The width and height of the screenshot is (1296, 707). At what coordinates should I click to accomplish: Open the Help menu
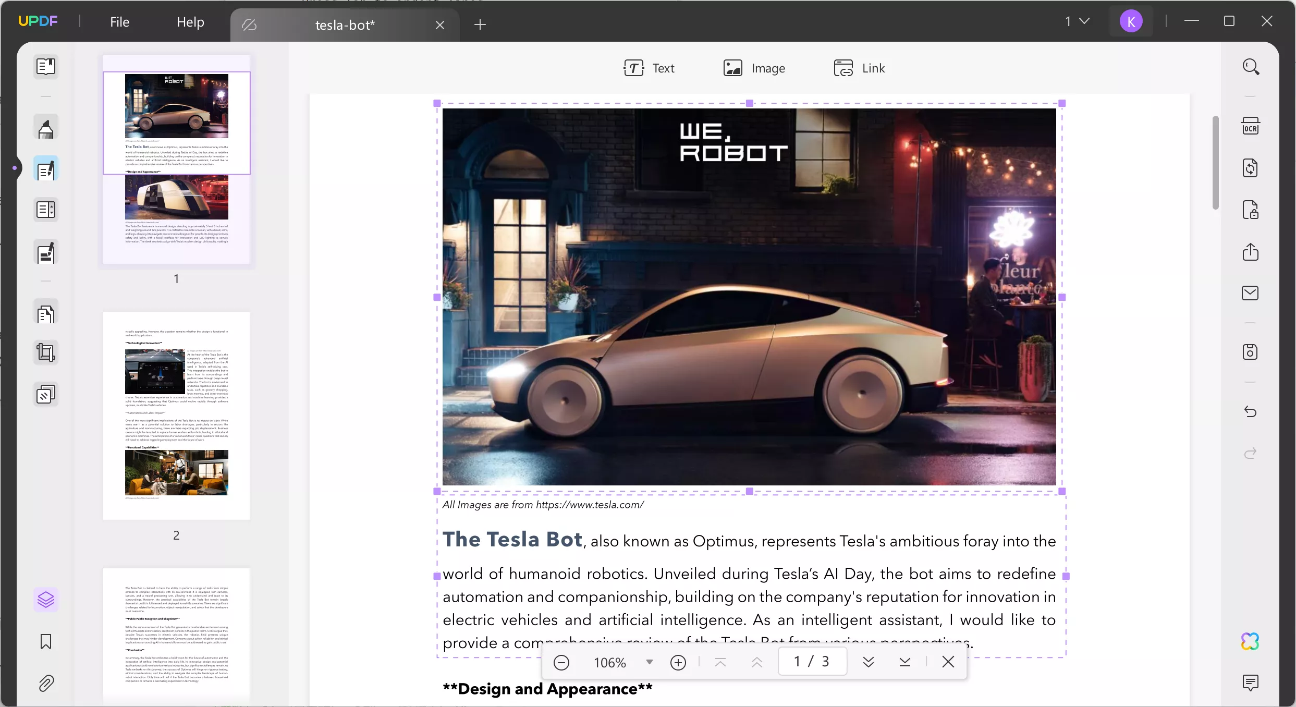pyautogui.click(x=190, y=22)
